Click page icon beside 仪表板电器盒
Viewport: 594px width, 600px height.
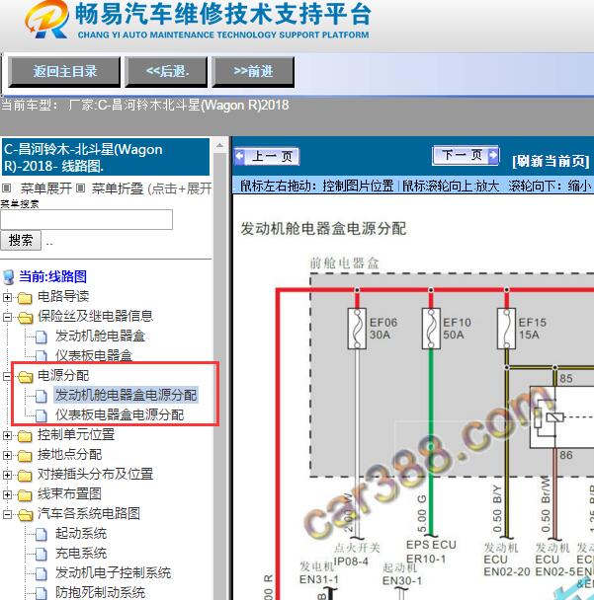[x=41, y=356]
